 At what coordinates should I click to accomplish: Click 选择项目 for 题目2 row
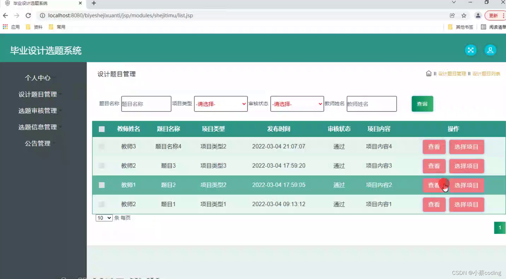[466, 185]
